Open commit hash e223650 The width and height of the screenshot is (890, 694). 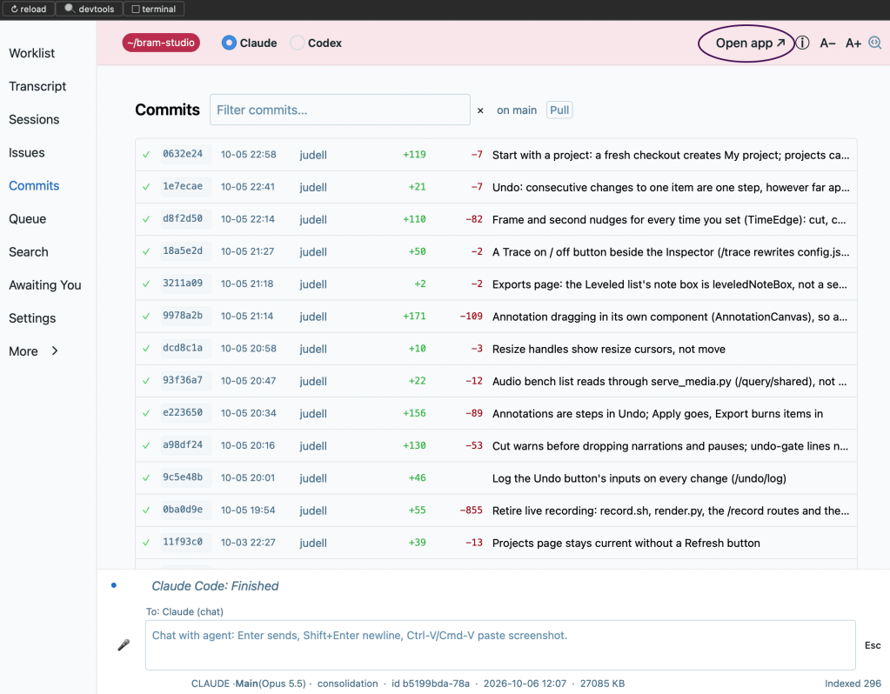(182, 412)
